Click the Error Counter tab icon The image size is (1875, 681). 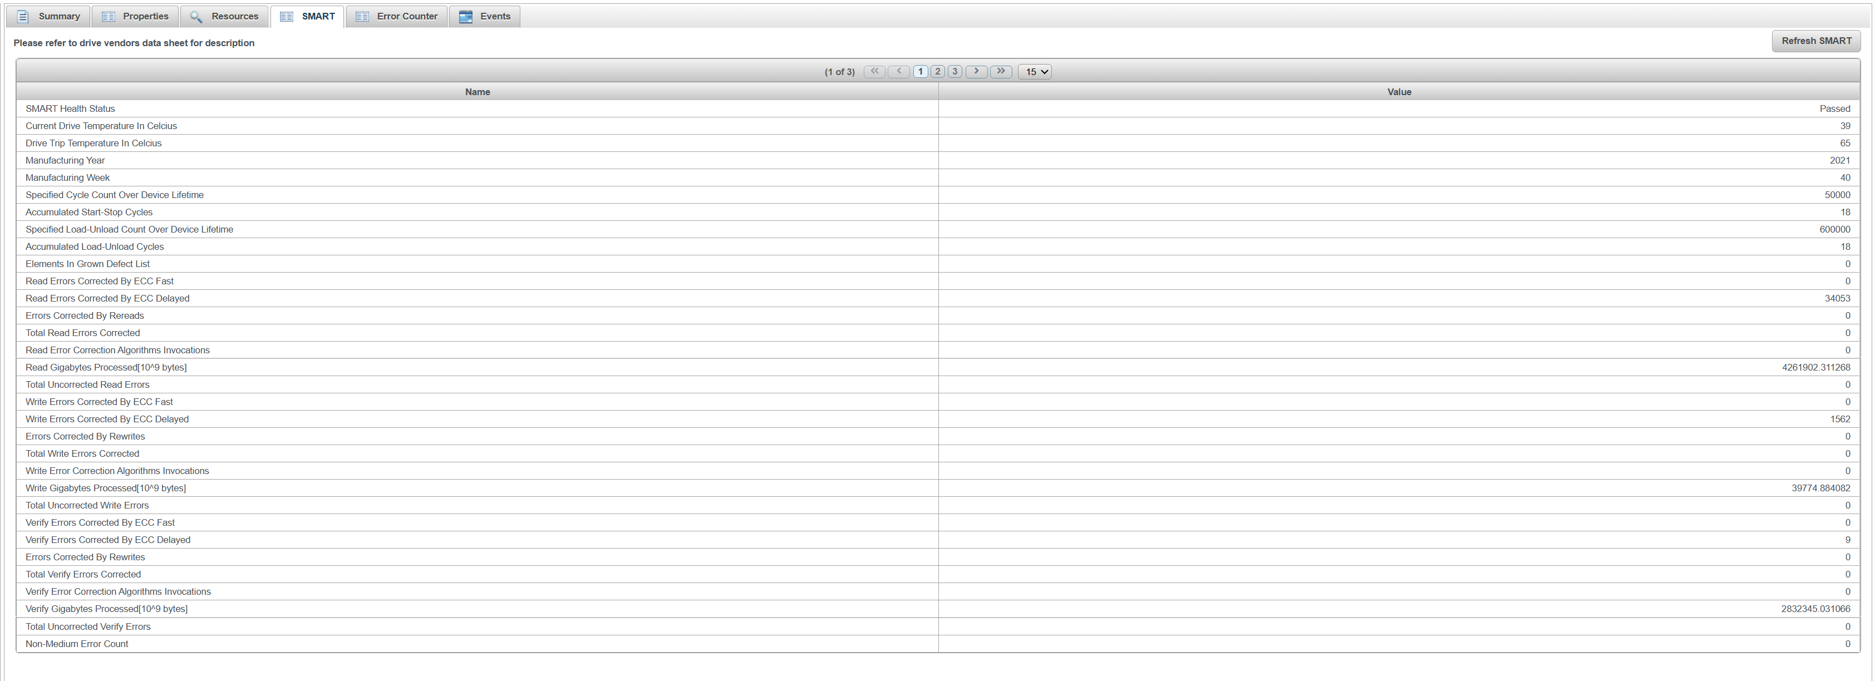362,17
